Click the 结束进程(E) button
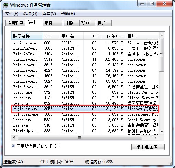 click(x=148, y=147)
